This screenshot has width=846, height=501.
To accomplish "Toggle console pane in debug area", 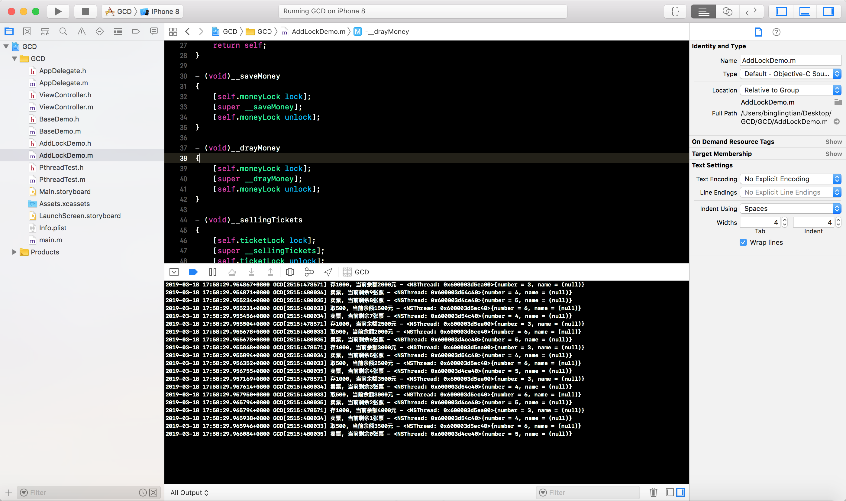I will 681,493.
